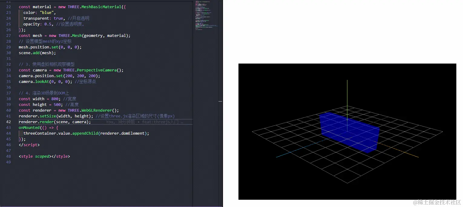Click line number 42 in the gutter
Viewport: 463px width, 207px height.
pyautogui.click(x=8, y=122)
